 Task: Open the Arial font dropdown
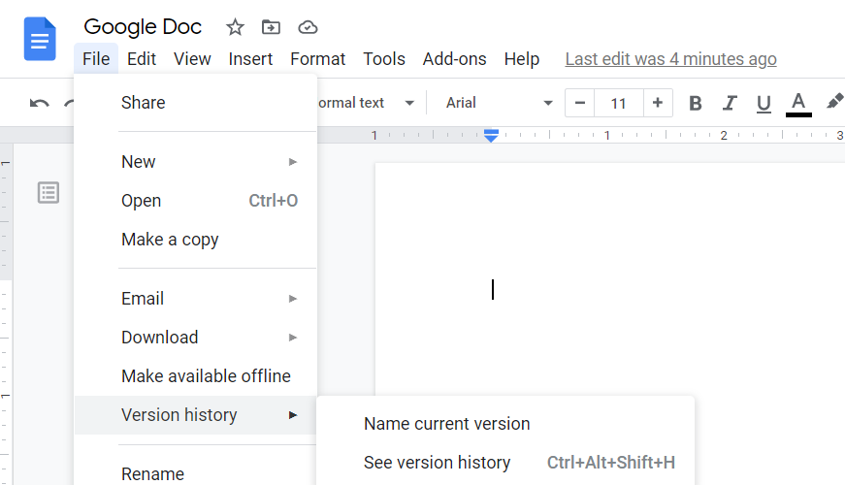pyautogui.click(x=499, y=103)
